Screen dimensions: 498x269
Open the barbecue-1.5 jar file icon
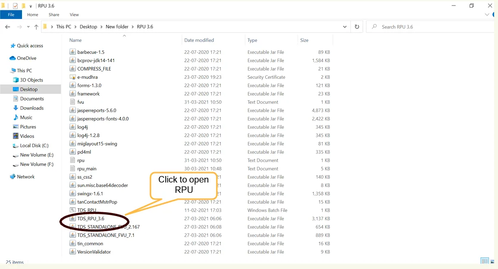point(72,52)
